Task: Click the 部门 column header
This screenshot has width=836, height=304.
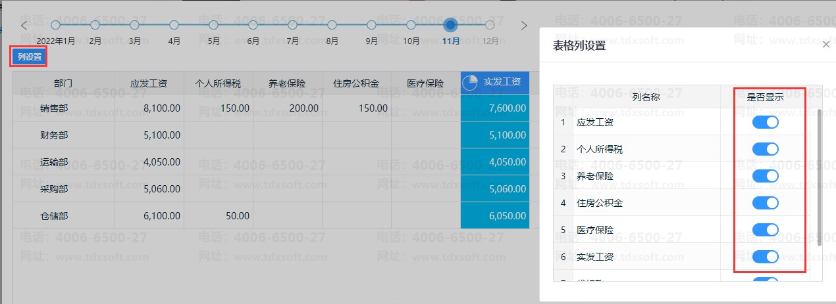Action: (x=64, y=83)
